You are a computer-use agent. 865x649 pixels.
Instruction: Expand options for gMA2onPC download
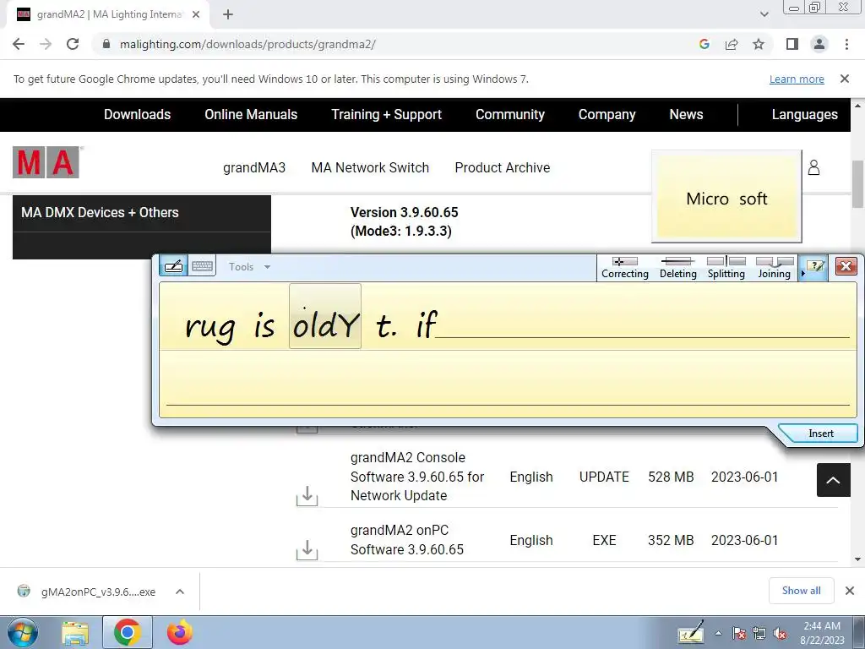180,592
